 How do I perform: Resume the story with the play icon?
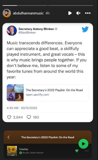[x=70, y=13]
